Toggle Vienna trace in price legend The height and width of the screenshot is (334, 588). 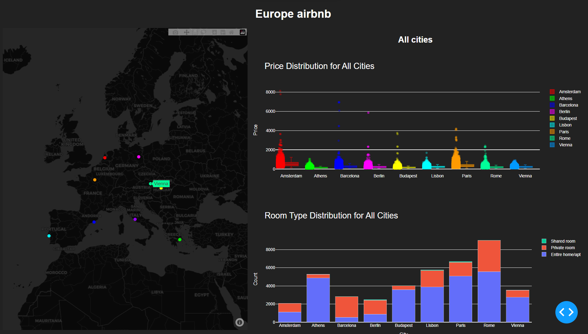(x=561, y=145)
